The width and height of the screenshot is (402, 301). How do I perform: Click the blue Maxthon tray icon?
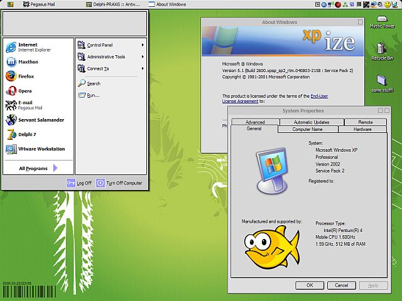pyautogui.click(x=324, y=4)
